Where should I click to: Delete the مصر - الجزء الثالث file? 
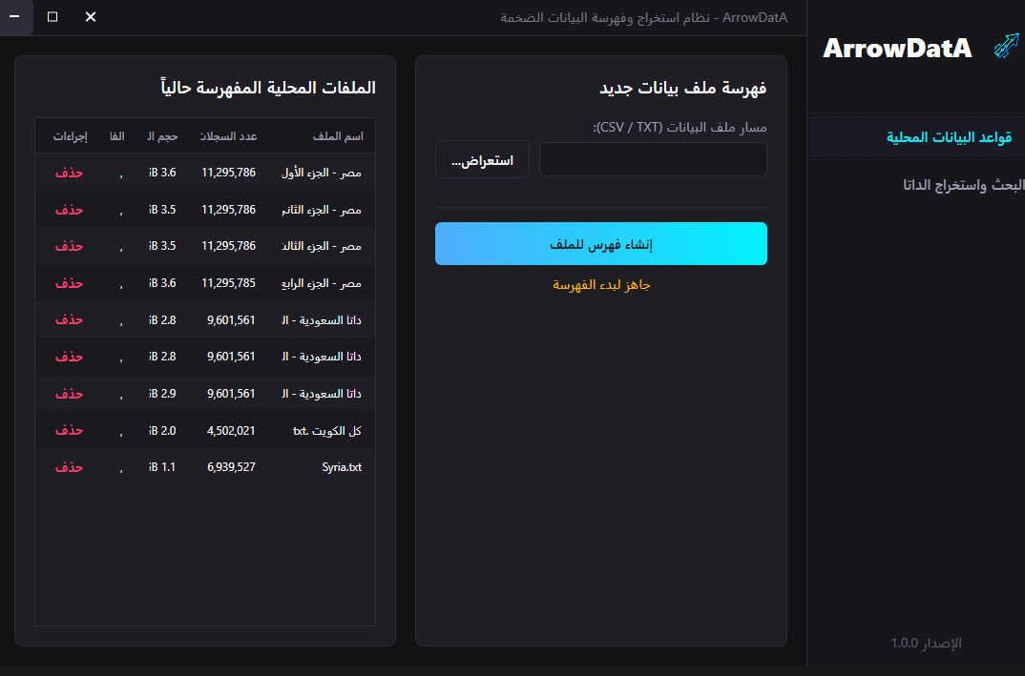[70, 246]
